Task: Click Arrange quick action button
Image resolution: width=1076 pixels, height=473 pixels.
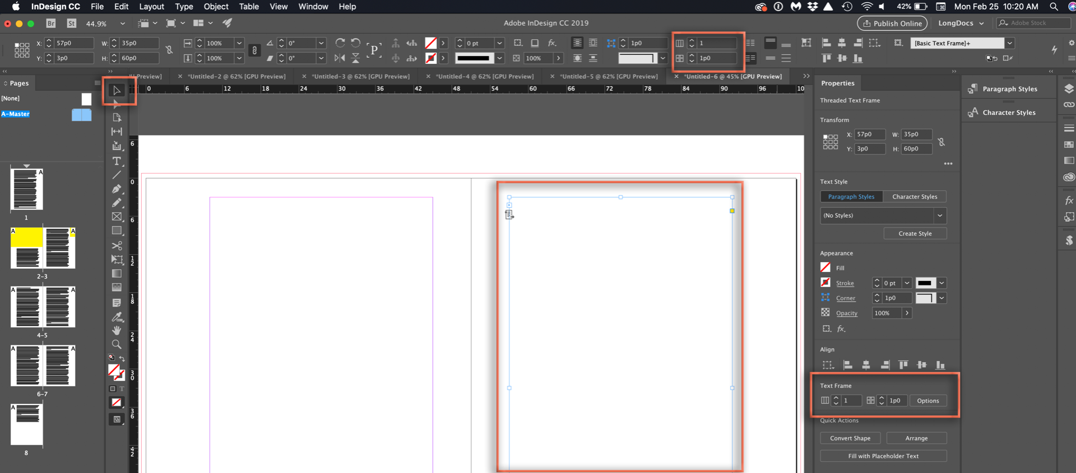Action: pyautogui.click(x=916, y=438)
